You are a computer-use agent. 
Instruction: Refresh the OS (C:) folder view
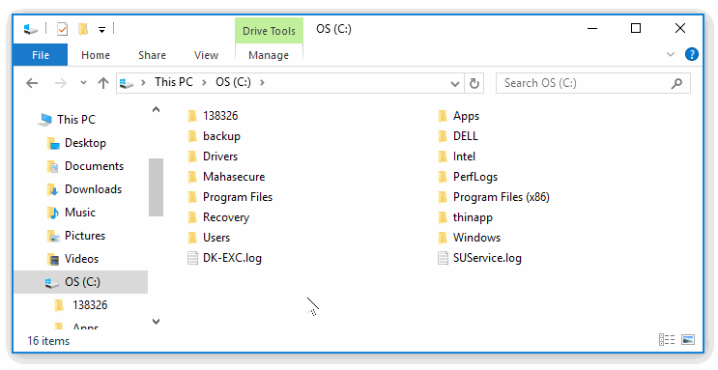tap(474, 83)
